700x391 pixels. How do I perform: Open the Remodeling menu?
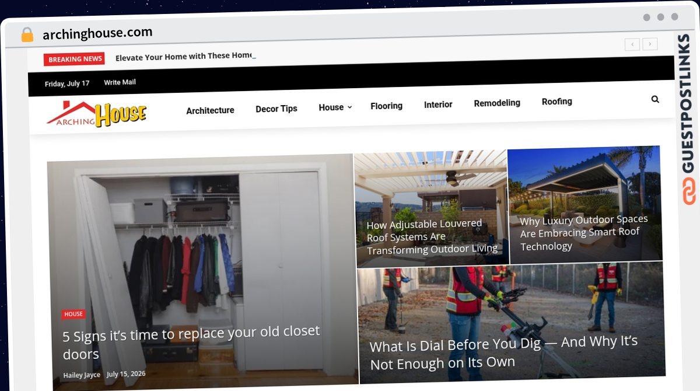pyautogui.click(x=497, y=103)
